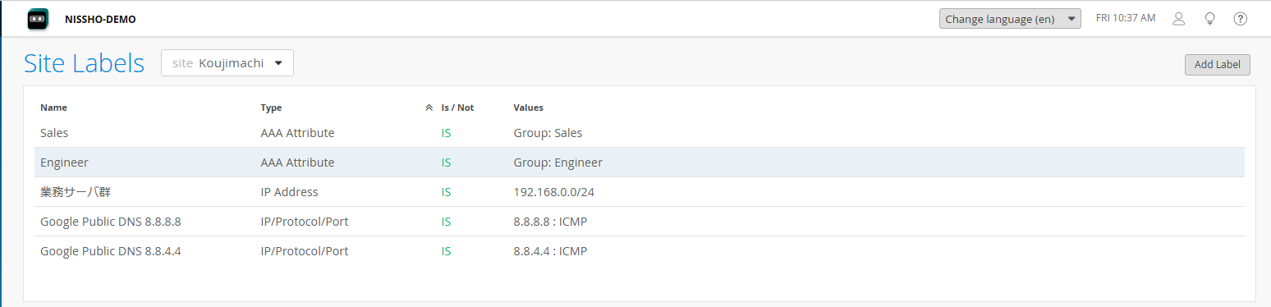Click the 8.8.4.4 : ICMP value cell
Viewport: 1271px width, 307px height.
[x=550, y=251]
